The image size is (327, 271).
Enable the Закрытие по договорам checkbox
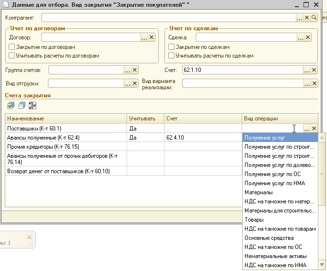(x=12, y=47)
